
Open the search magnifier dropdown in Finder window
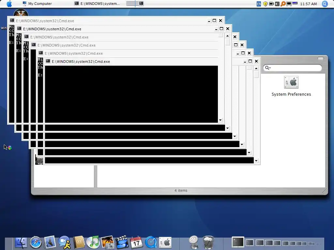pos(267,68)
